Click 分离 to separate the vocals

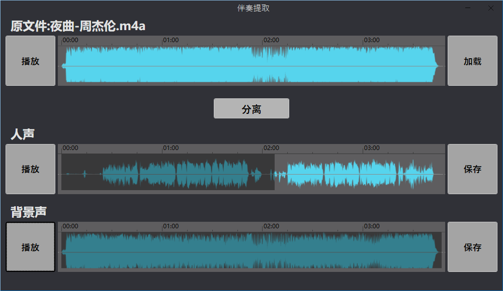(x=251, y=108)
